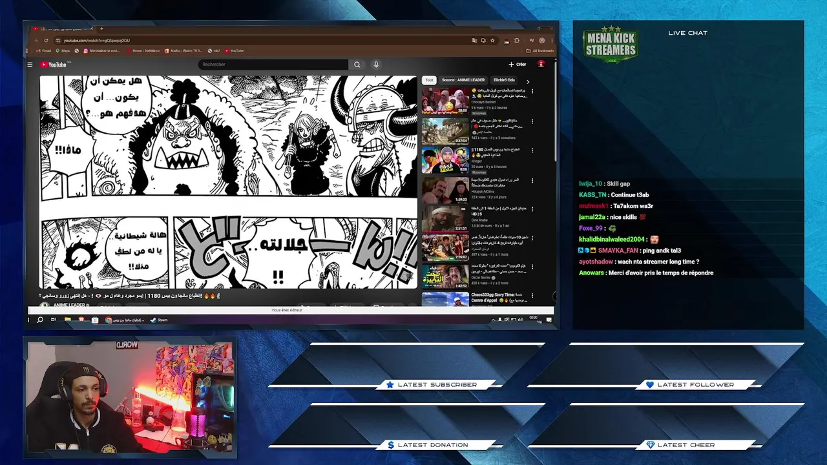Open Windows taskbar search magnifier
Viewport: 827px width, 465px height.
40,320
